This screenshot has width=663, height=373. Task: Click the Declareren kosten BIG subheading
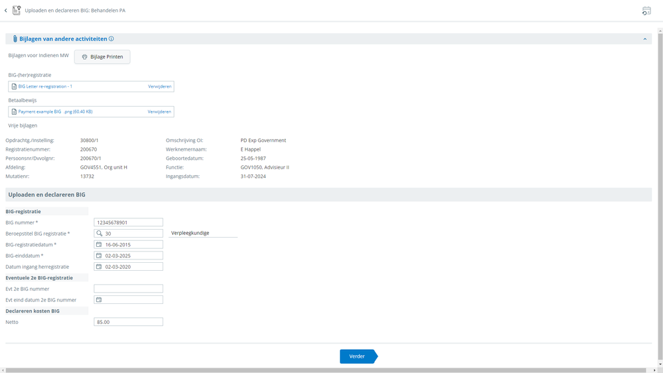coord(33,311)
